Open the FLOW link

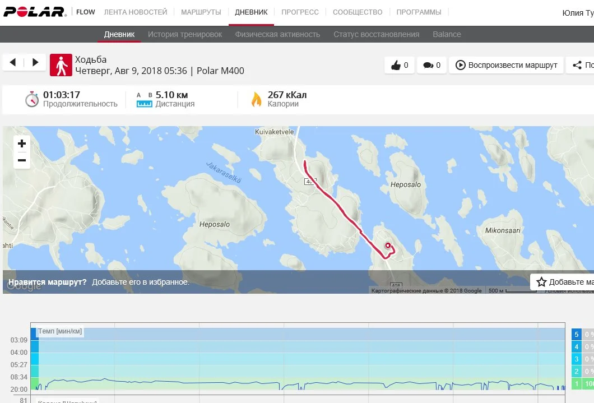[86, 12]
